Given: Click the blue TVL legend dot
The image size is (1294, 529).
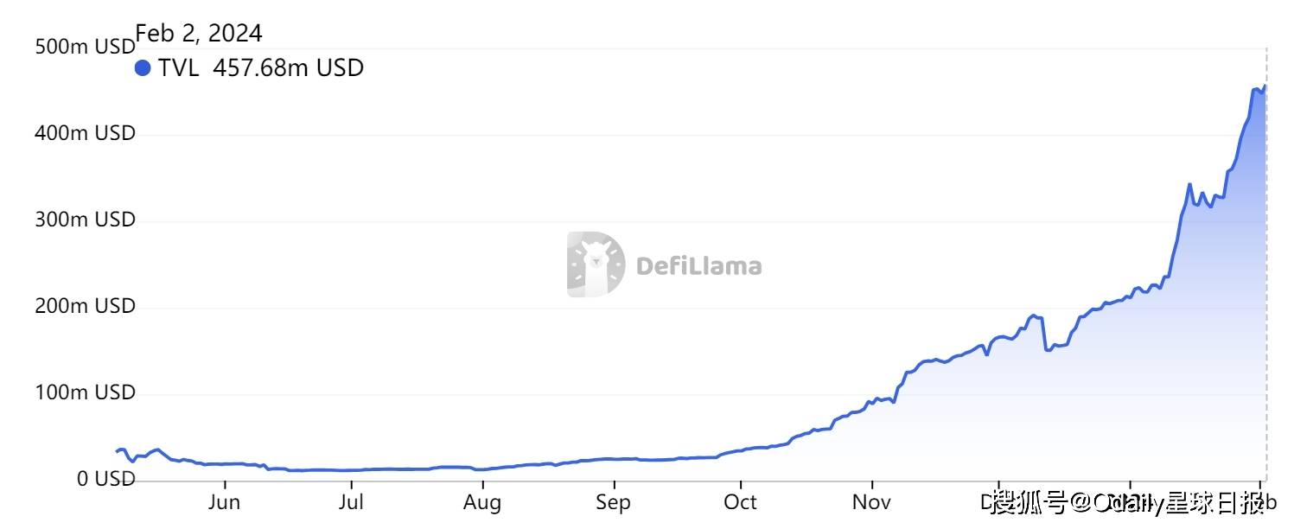Looking at the screenshot, I should 143,67.
